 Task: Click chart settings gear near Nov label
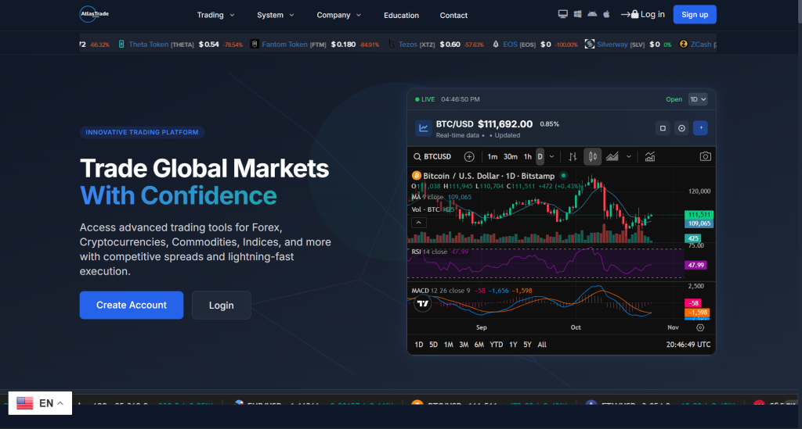pyautogui.click(x=700, y=327)
